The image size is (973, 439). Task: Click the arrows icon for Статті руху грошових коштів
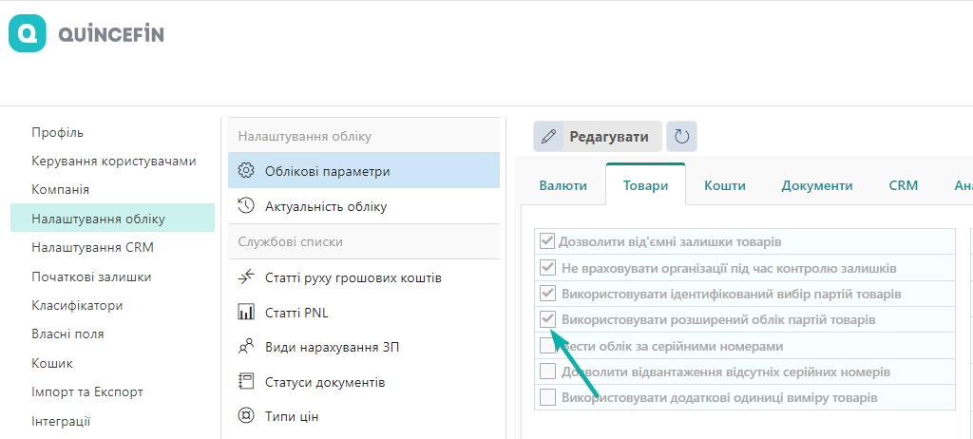coord(246,277)
